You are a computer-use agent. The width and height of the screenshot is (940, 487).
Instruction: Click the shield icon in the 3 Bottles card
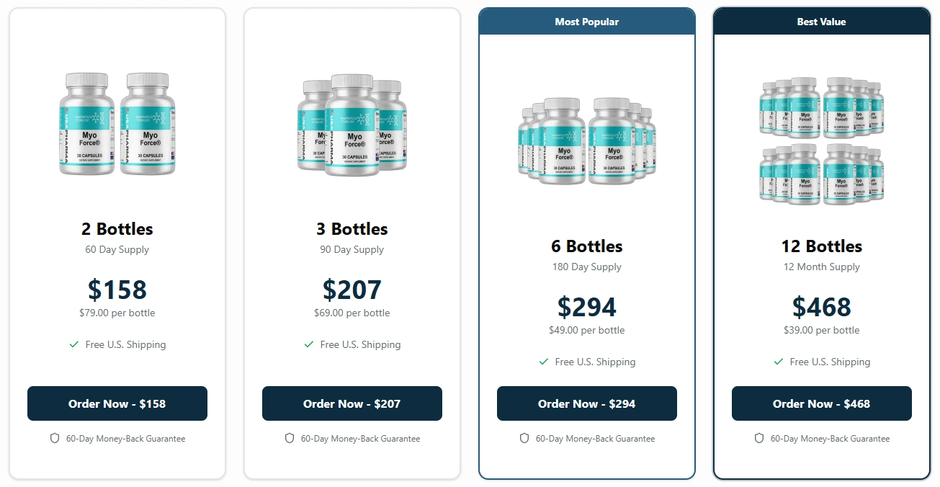[x=289, y=438]
